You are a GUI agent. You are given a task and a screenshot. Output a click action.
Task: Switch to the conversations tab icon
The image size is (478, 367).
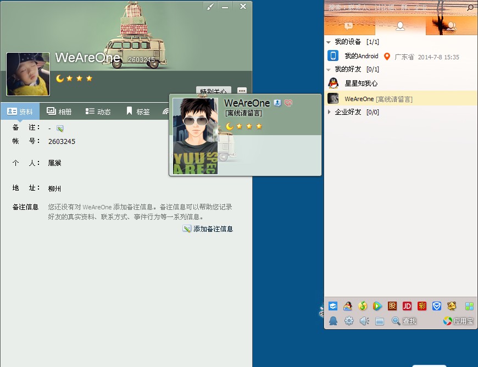click(349, 26)
